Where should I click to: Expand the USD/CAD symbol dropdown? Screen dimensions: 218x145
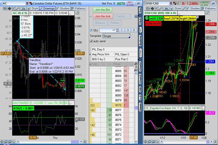click(171, 3)
